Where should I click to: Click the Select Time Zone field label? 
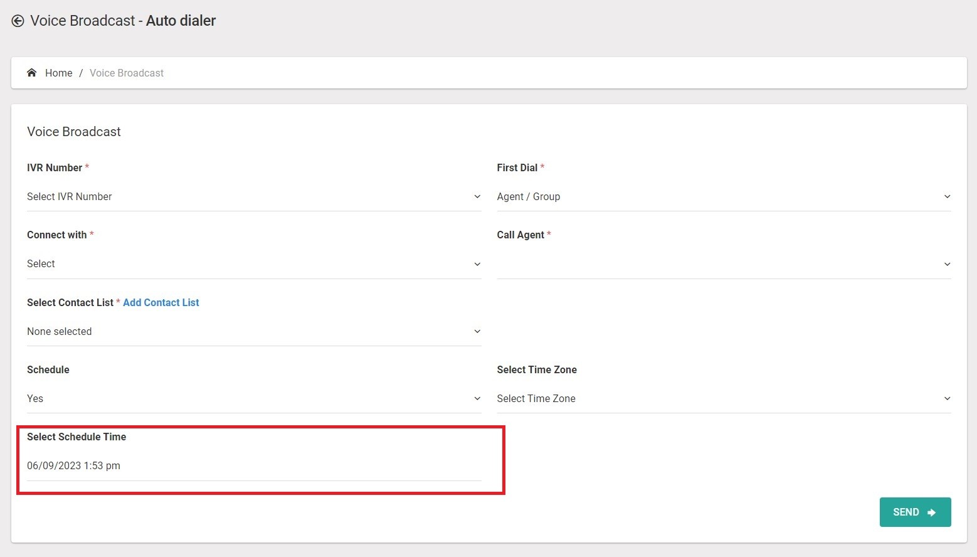point(537,369)
